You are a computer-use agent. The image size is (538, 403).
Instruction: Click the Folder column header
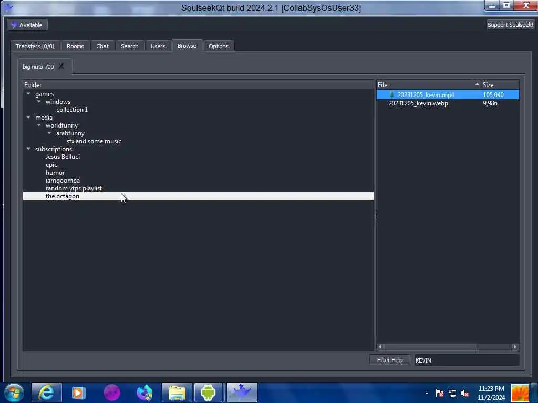[x=198, y=84]
